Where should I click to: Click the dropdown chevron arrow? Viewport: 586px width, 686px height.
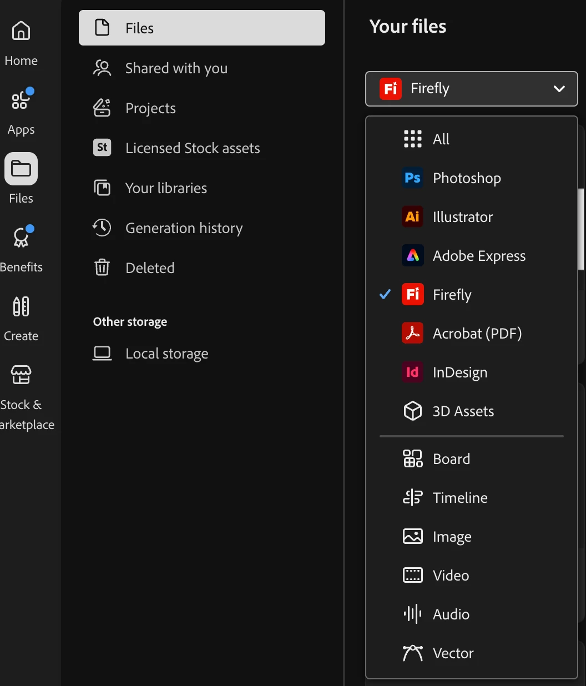pyautogui.click(x=559, y=89)
